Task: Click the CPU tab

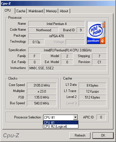Action: click(8, 11)
